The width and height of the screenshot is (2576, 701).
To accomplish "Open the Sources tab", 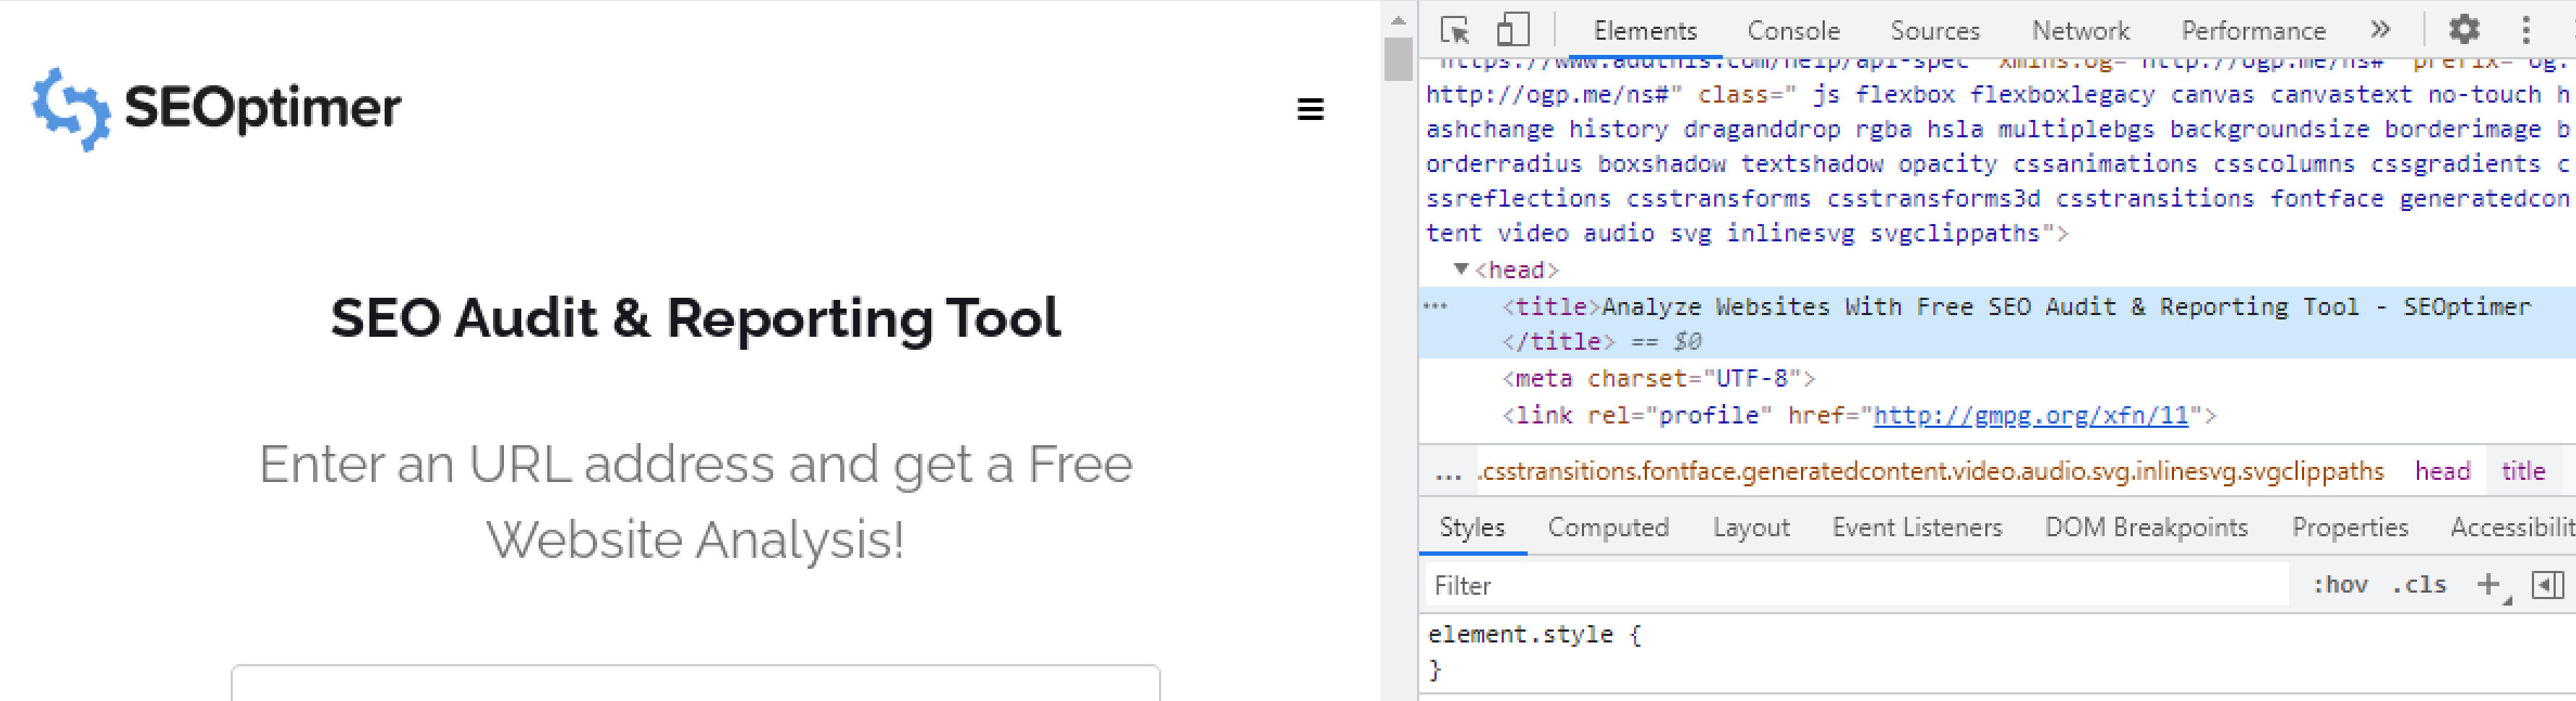I will [x=1934, y=31].
